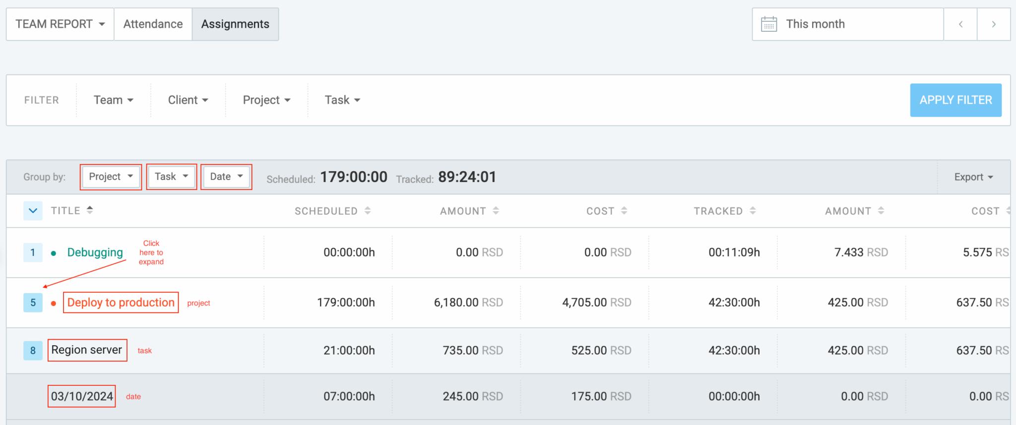Go to next month with right arrow
Screen dimensions: 1016x425
tap(994, 24)
